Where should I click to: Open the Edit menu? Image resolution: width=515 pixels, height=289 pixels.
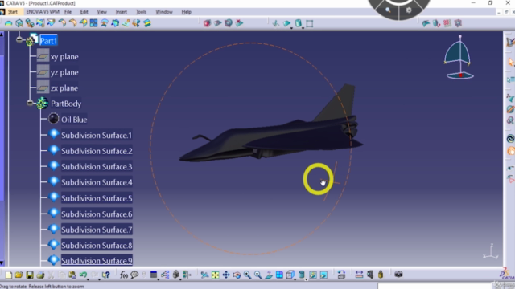84,12
